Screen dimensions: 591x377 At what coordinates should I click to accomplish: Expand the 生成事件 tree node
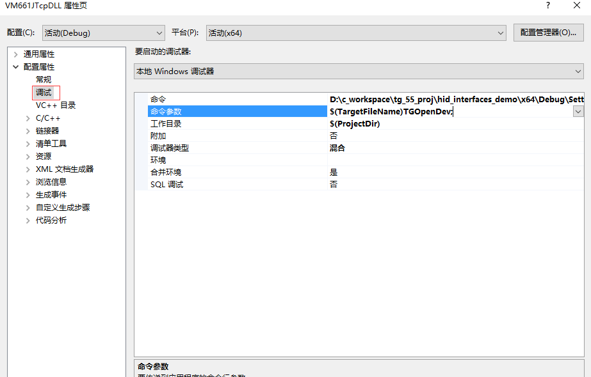28,196
